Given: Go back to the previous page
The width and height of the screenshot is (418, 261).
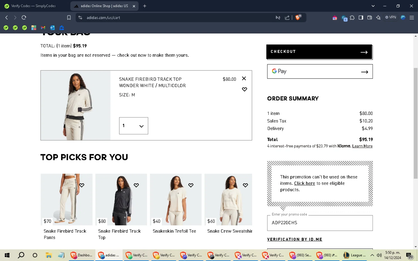Looking at the screenshot, I should (7, 18).
